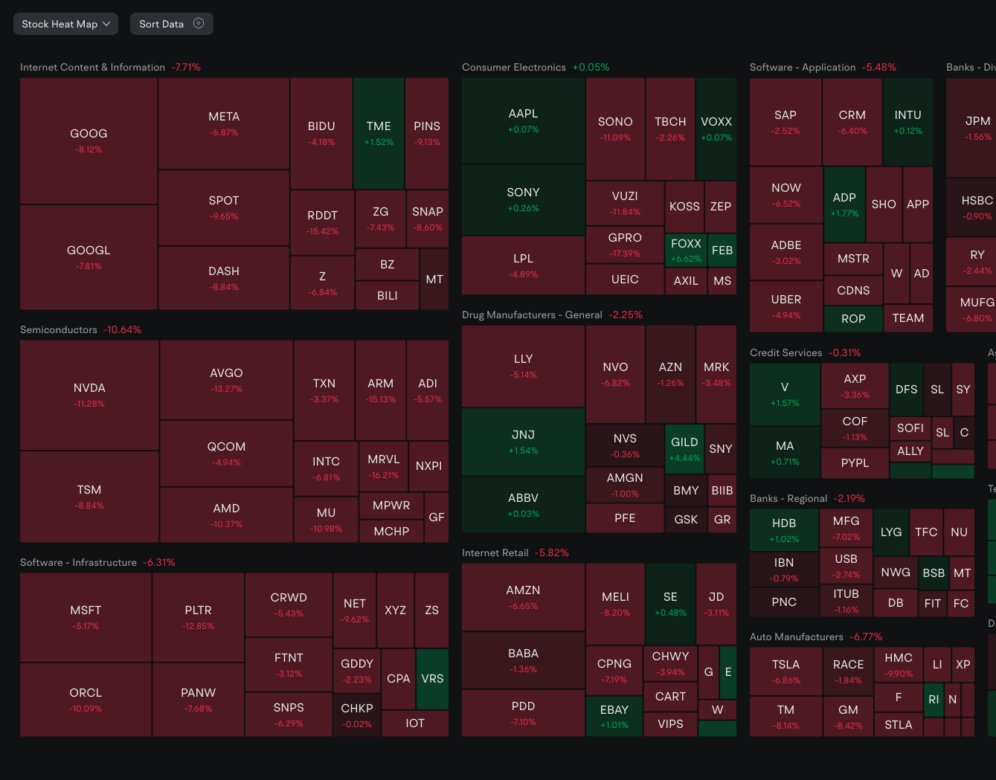The height and width of the screenshot is (780, 996).
Task: Click the AAPL heat map tile
Action: [523, 120]
